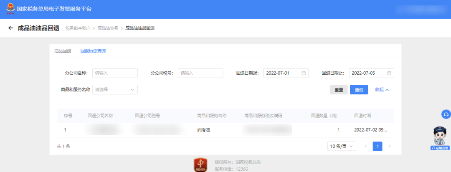Click the 税务数字账户 breadcrumb link

[78, 28]
